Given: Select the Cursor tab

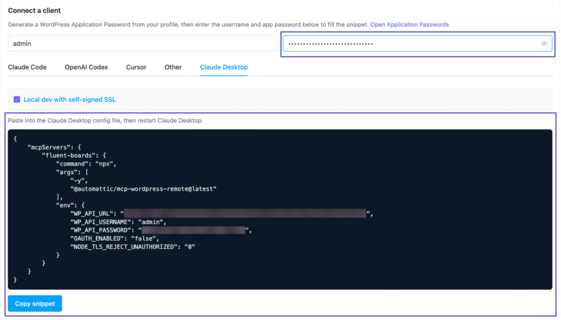Looking at the screenshot, I should 136,67.
